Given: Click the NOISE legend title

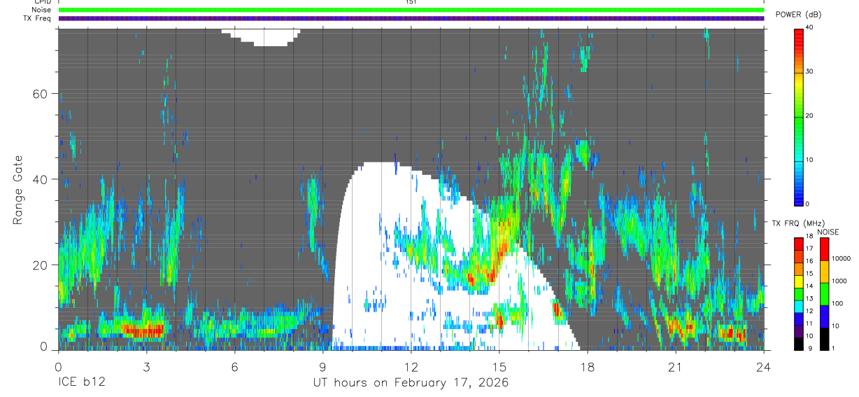Looking at the screenshot, I should click(828, 232).
